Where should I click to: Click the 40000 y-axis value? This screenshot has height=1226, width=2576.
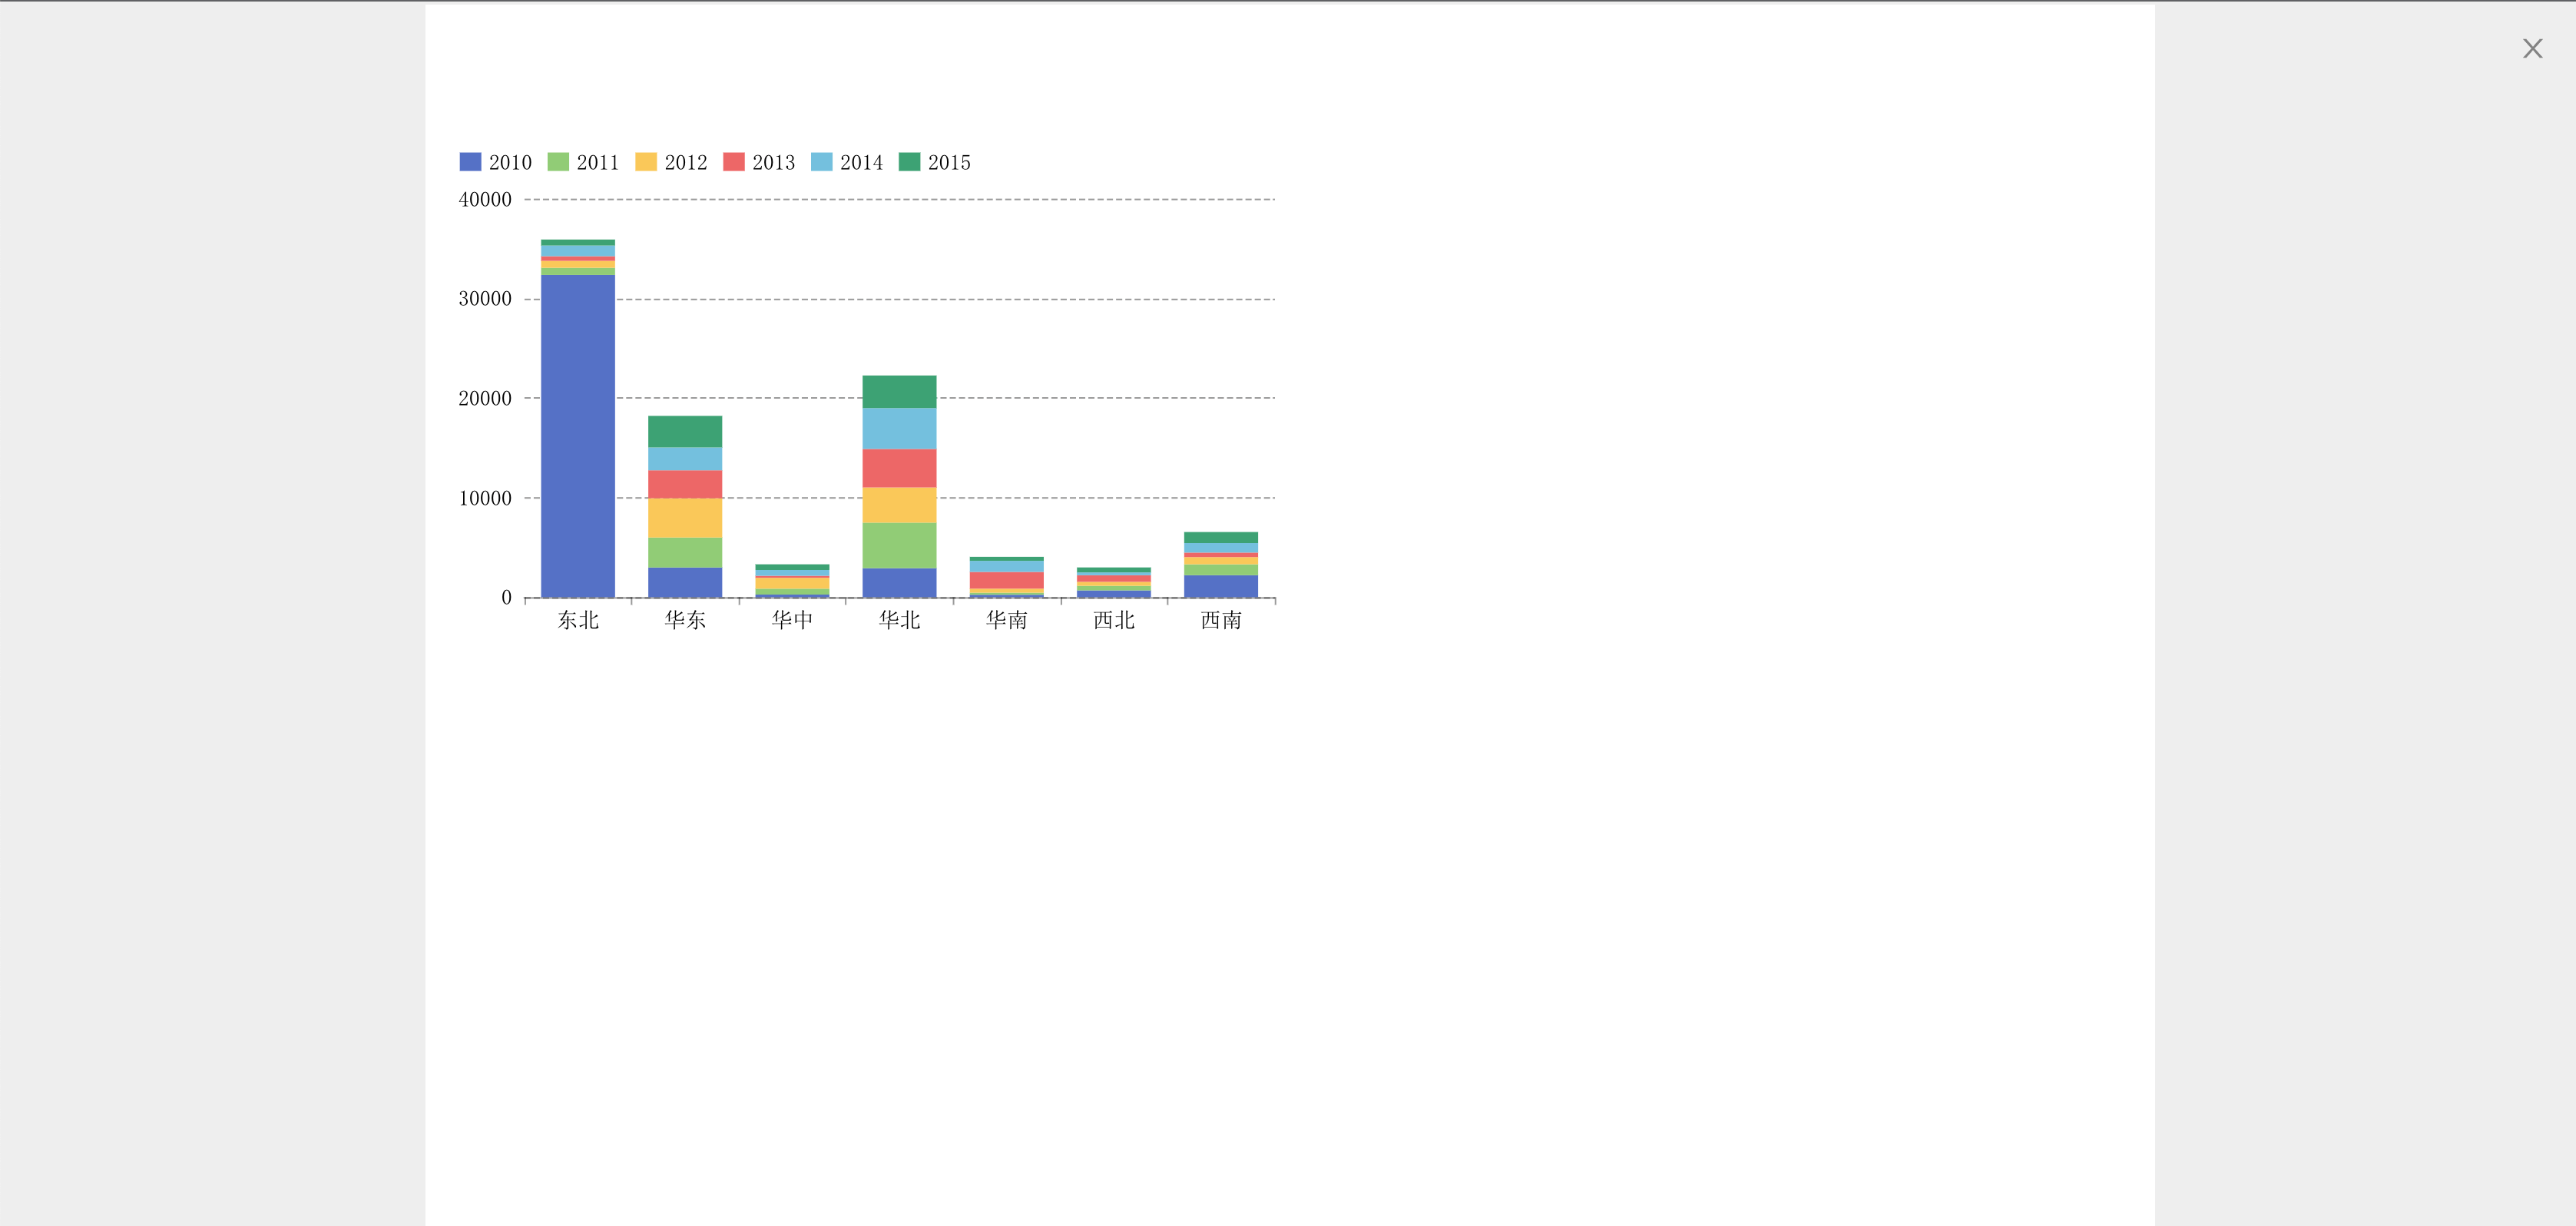click(x=485, y=200)
